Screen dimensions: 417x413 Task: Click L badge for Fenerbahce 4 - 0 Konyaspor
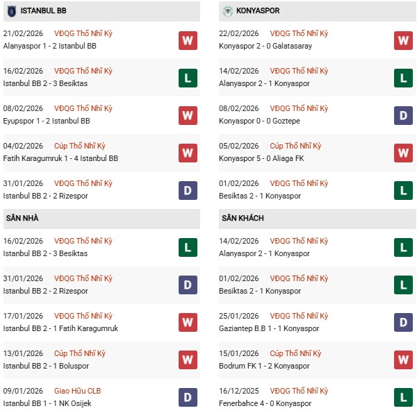[x=403, y=398]
